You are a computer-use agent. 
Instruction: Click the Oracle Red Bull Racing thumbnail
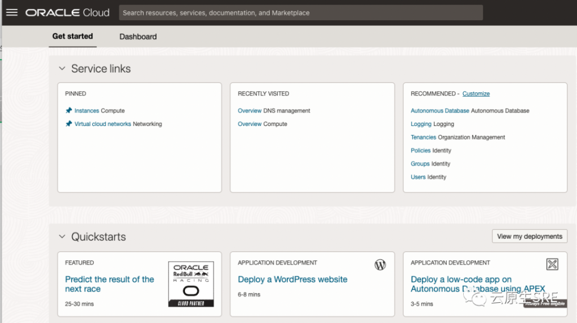coord(191,284)
